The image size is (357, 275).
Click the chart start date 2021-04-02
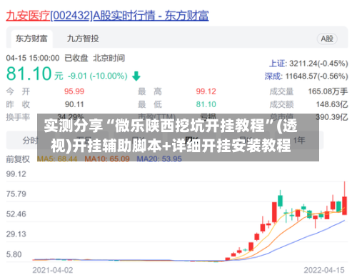pyautogui.click(x=53, y=270)
